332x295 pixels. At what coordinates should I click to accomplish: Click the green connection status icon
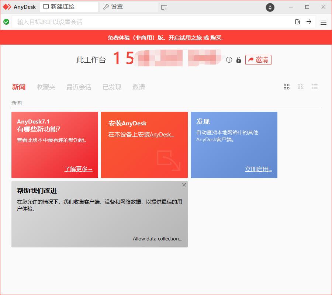point(6,22)
